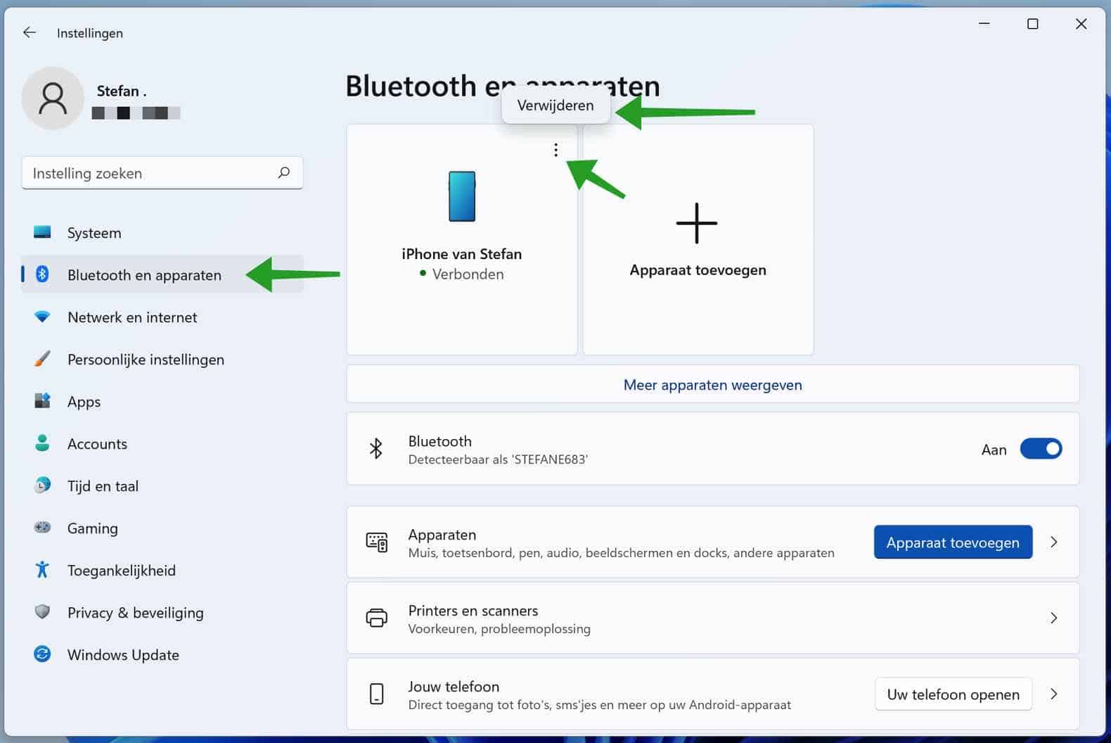Image resolution: width=1111 pixels, height=743 pixels.
Task: Maximize the Instellingen window
Action: point(1032,24)
